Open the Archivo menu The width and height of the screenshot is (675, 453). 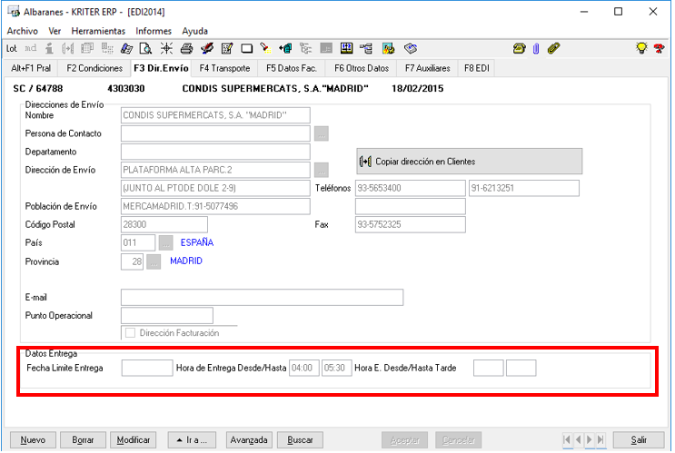(x=23, y=31)
